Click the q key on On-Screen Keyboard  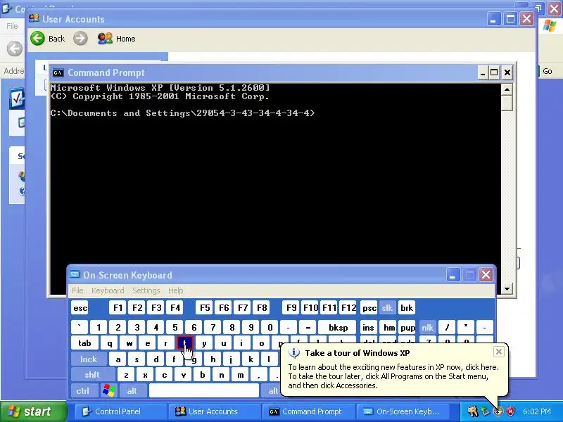coord(110,343)
